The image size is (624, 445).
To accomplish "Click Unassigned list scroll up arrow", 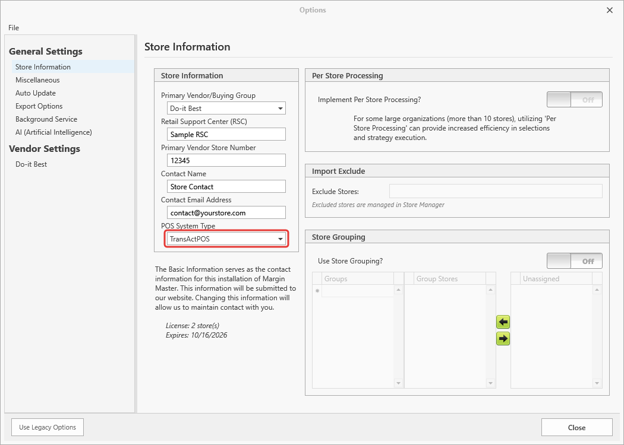I will [597, 290].
